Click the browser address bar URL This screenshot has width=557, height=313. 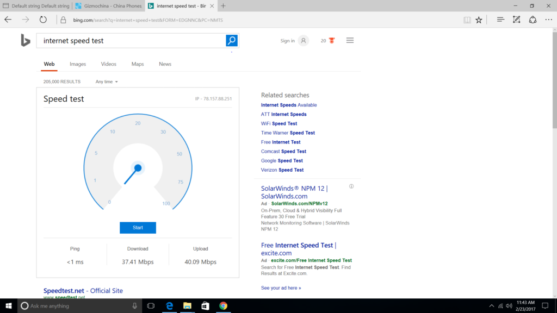(148, 20)
